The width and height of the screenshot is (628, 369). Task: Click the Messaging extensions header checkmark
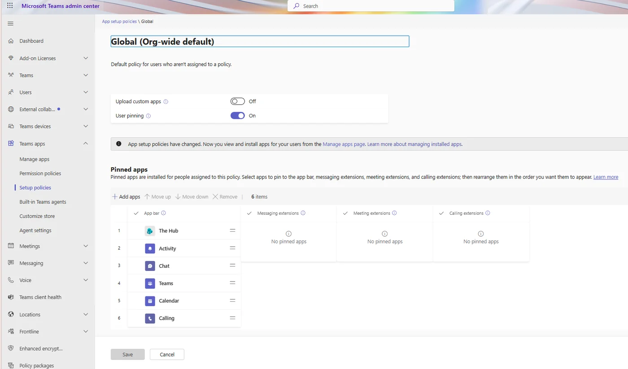249,213
